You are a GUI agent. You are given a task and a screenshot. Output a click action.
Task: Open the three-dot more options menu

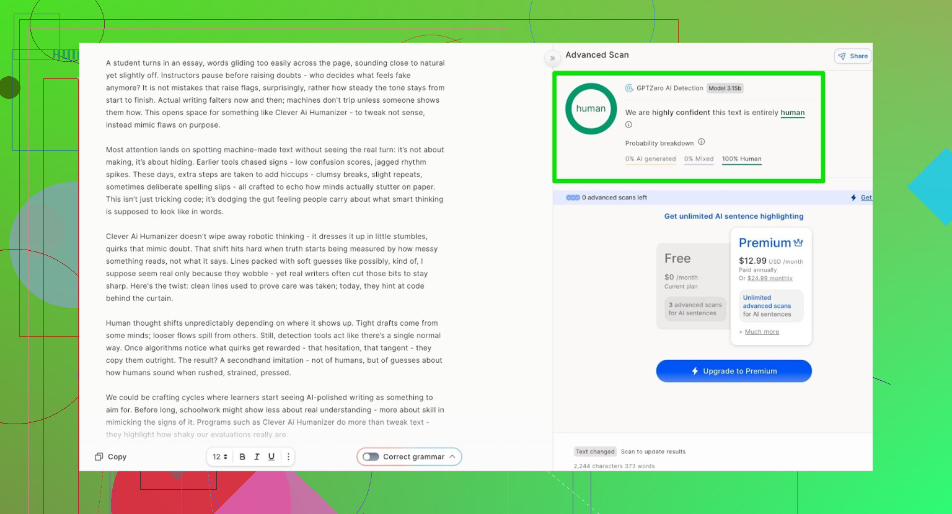tap(288, 457)
